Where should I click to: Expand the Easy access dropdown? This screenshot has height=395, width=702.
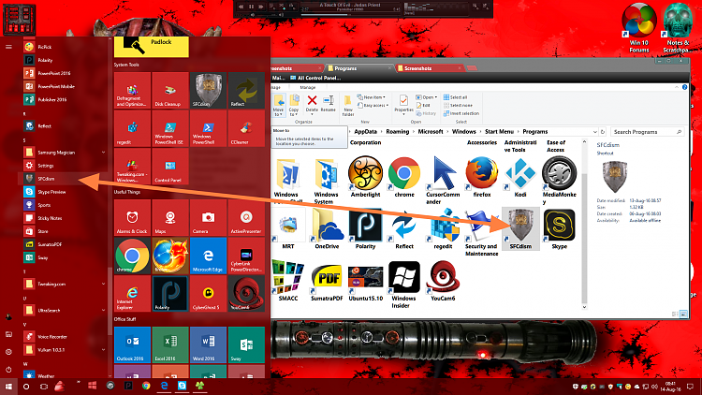click(x=373, y=105)
